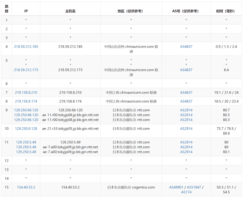Select hop number 6
Image resolution: width=244 pixels, height=198 pixels.
7,84
